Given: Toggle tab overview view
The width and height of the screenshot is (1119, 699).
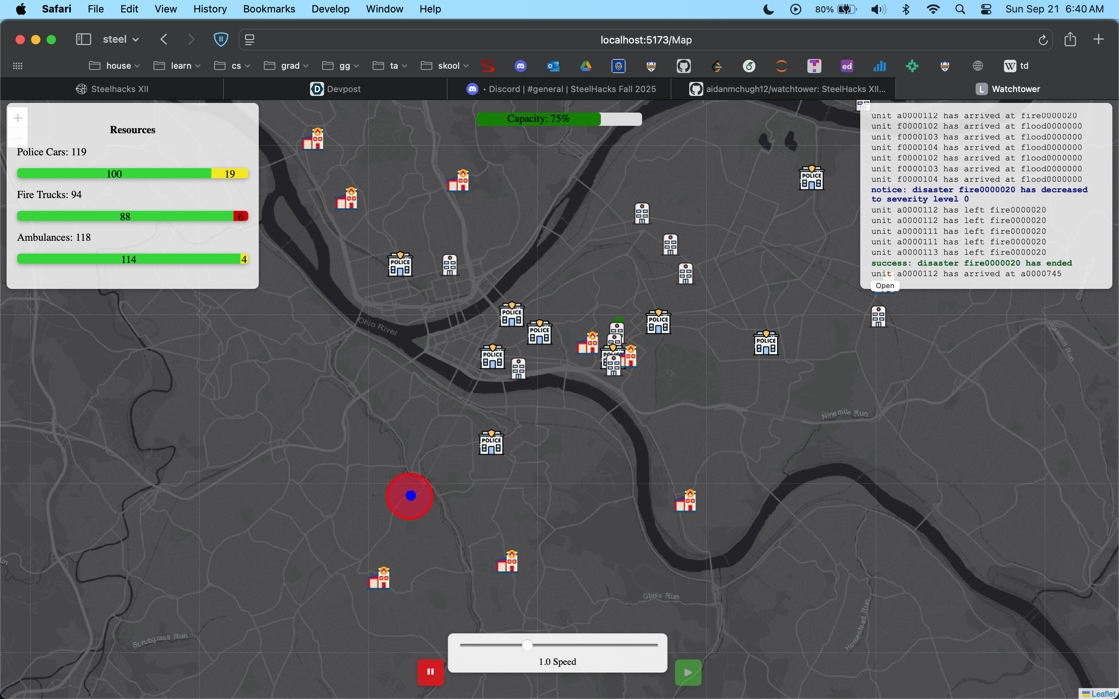Looking at the screenshot, I should click(x=250, y=39).
